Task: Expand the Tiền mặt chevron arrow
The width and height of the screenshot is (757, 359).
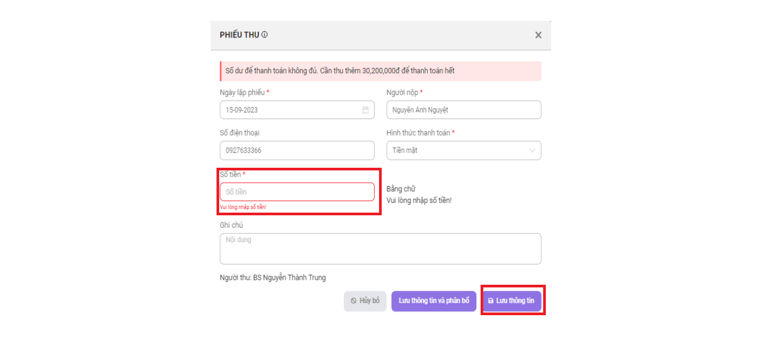Action: coord(532,151)
